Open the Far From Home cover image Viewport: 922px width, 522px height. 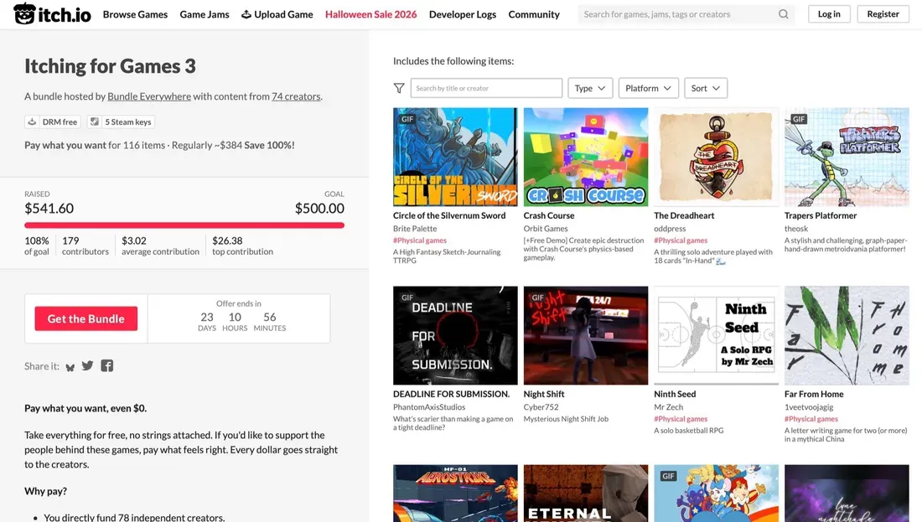click(x=847, y=336)
